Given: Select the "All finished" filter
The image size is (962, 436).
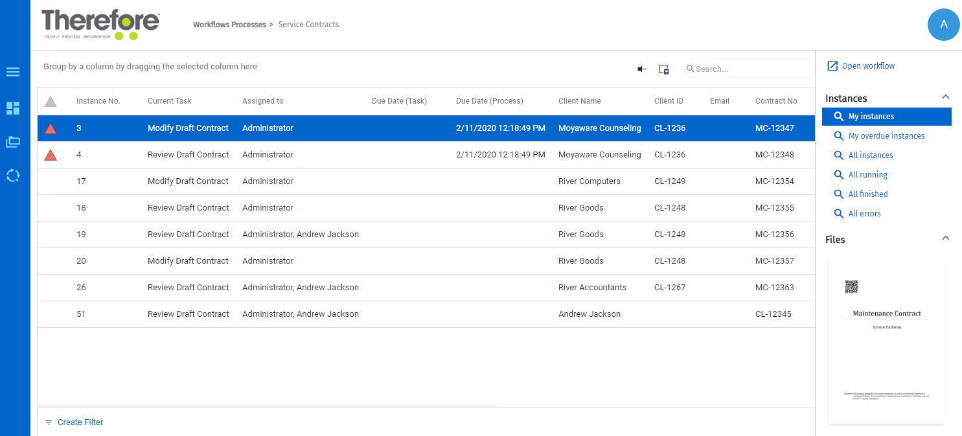Looking at the screenshot, I should coord(868,194).
